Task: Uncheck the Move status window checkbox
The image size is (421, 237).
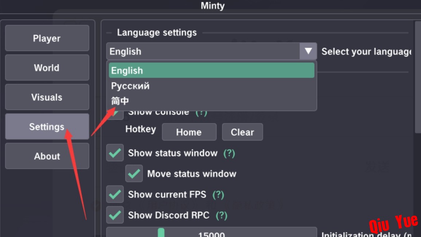Action: point(134,173)
